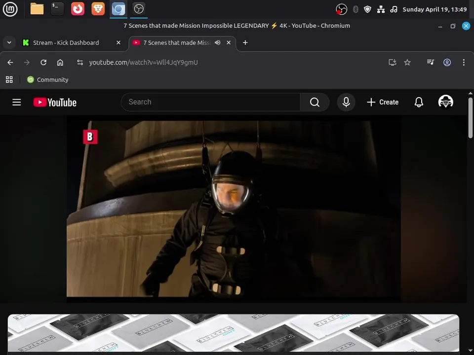Click the OBS recording tray icon

[x=341, y=9]
